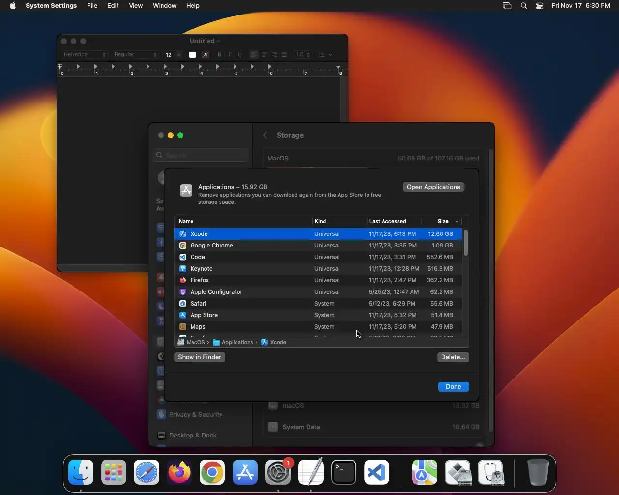Click TextEdit text background color swatch

206,55
